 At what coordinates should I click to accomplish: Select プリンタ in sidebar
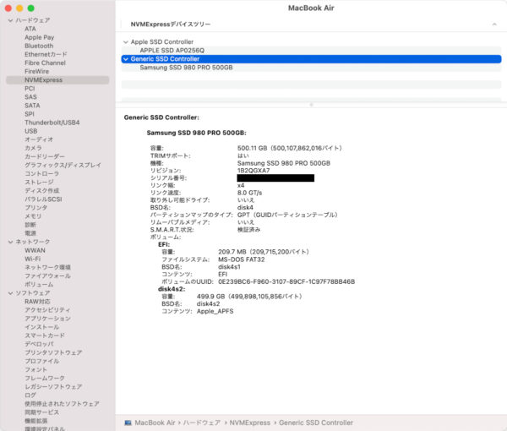point(35,208)
